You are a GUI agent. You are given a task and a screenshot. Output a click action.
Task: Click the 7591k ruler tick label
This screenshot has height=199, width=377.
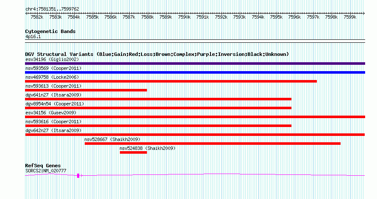point(202,17)
